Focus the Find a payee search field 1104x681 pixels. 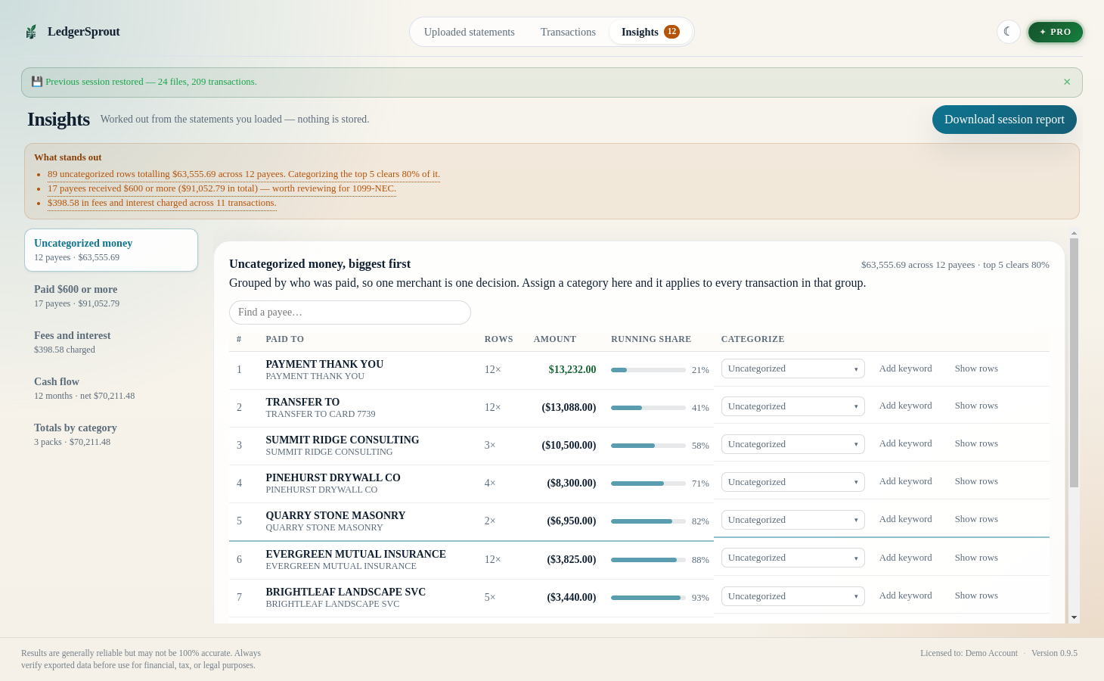[350, 313]
